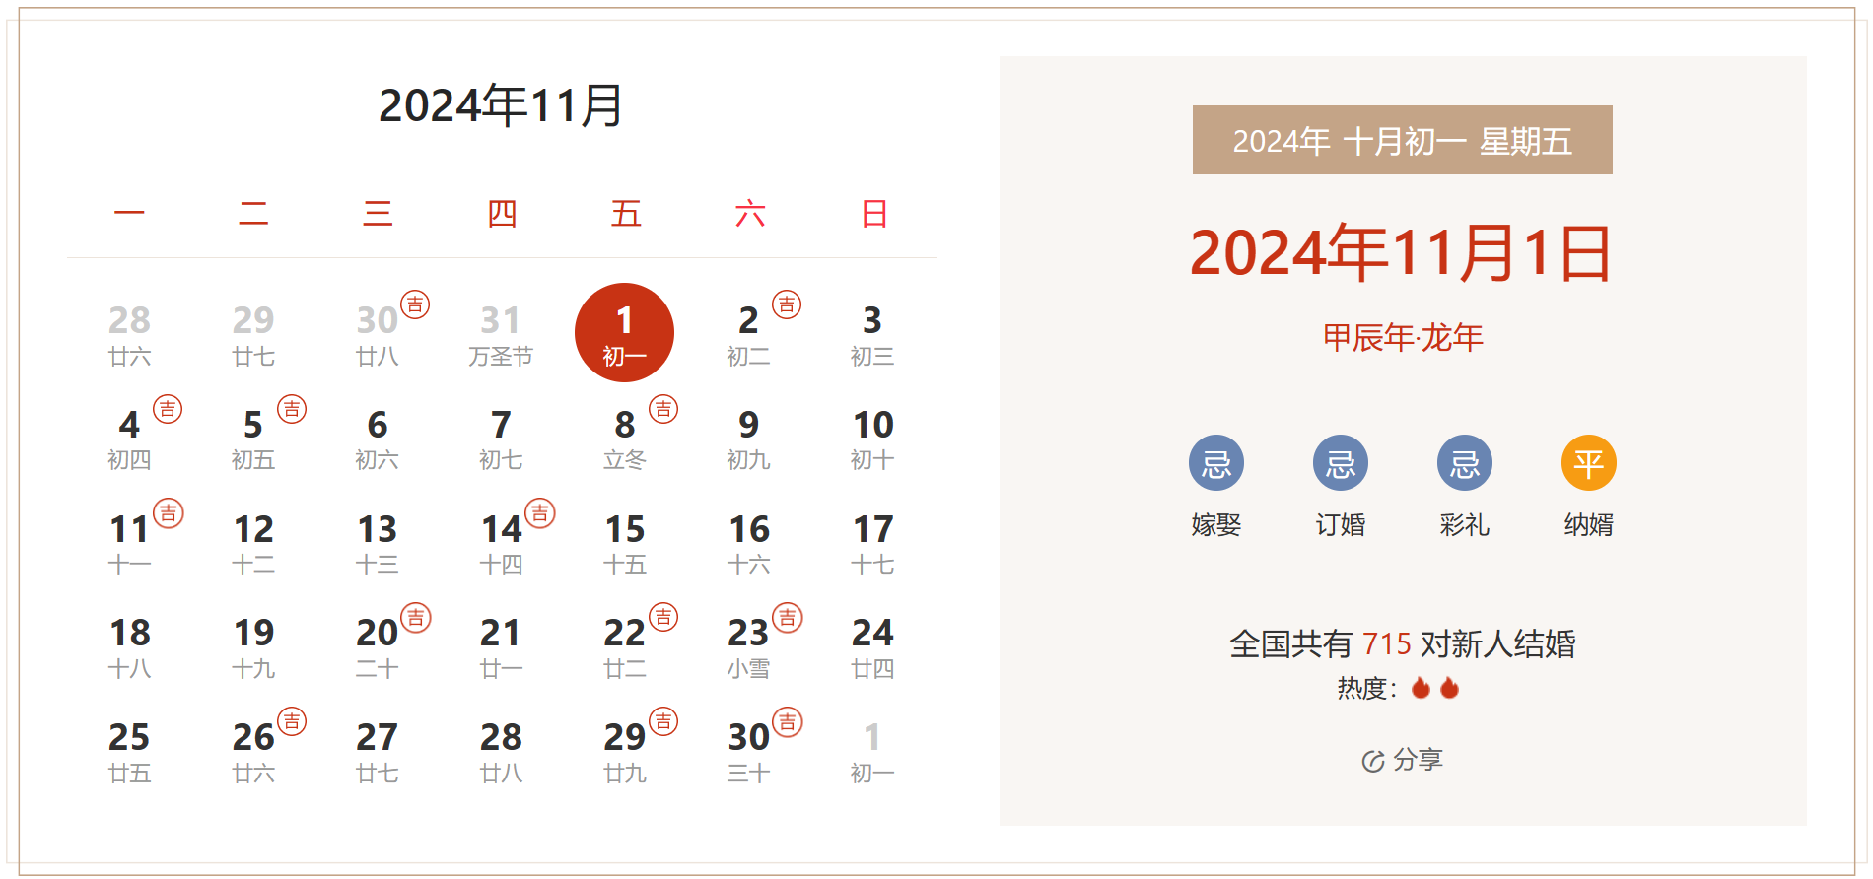This screenshot has width=1873, height=879.
Task: Click the 吉 badge on November 20
Action: click(416, 618)
